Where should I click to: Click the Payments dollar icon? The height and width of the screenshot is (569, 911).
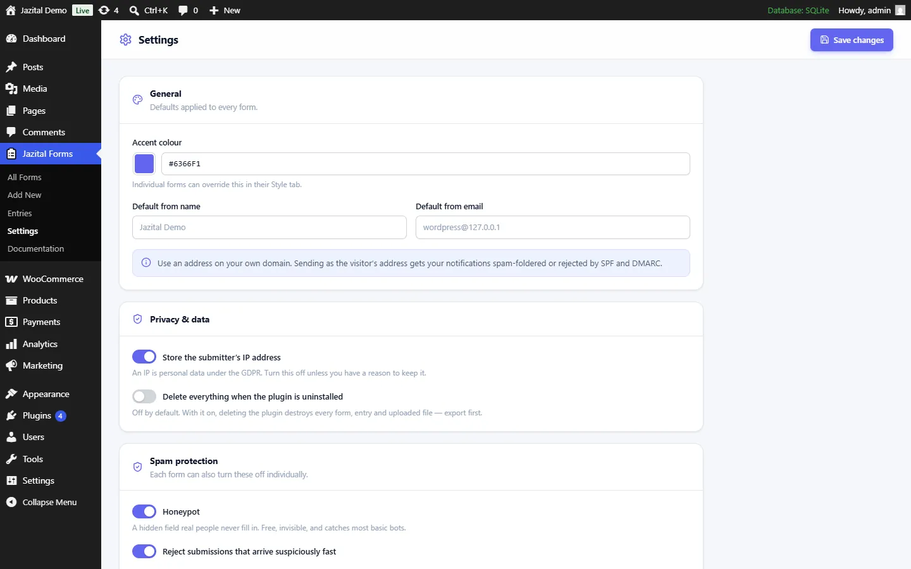tap(11, 322)
